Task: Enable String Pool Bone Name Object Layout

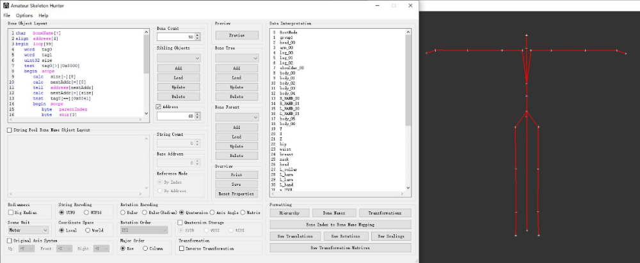Action: 10,130
